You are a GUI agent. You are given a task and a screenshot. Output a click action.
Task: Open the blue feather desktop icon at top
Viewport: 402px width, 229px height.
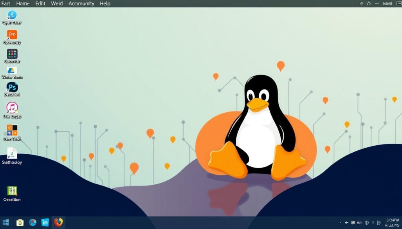[x=12, y=15]
